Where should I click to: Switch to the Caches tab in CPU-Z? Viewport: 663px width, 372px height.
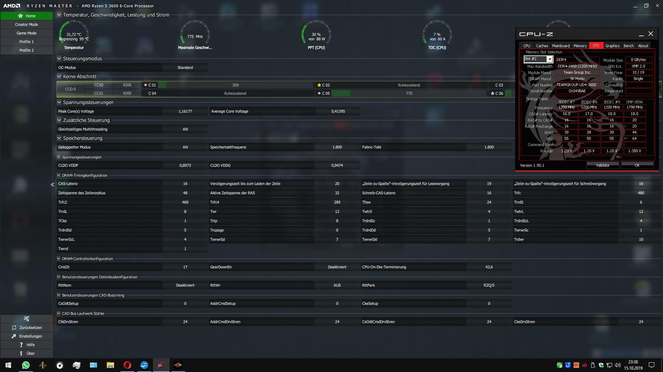coord(542,45)
